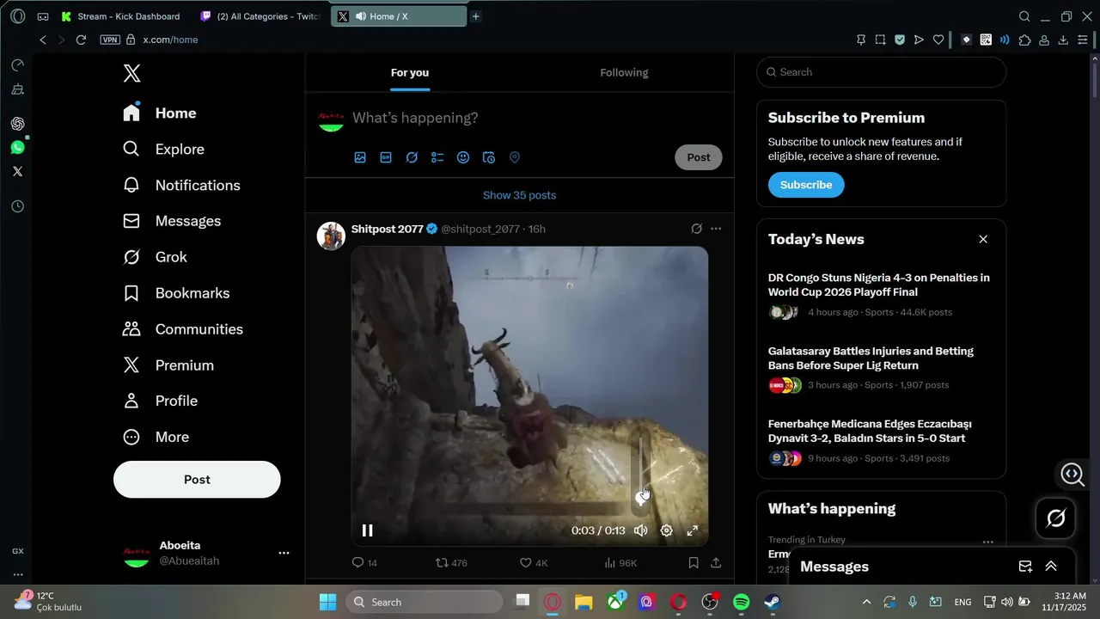Close the Today's News panel
This screenshot has height=619, width=1100.
pyautogui.click(x=983, y=239)
